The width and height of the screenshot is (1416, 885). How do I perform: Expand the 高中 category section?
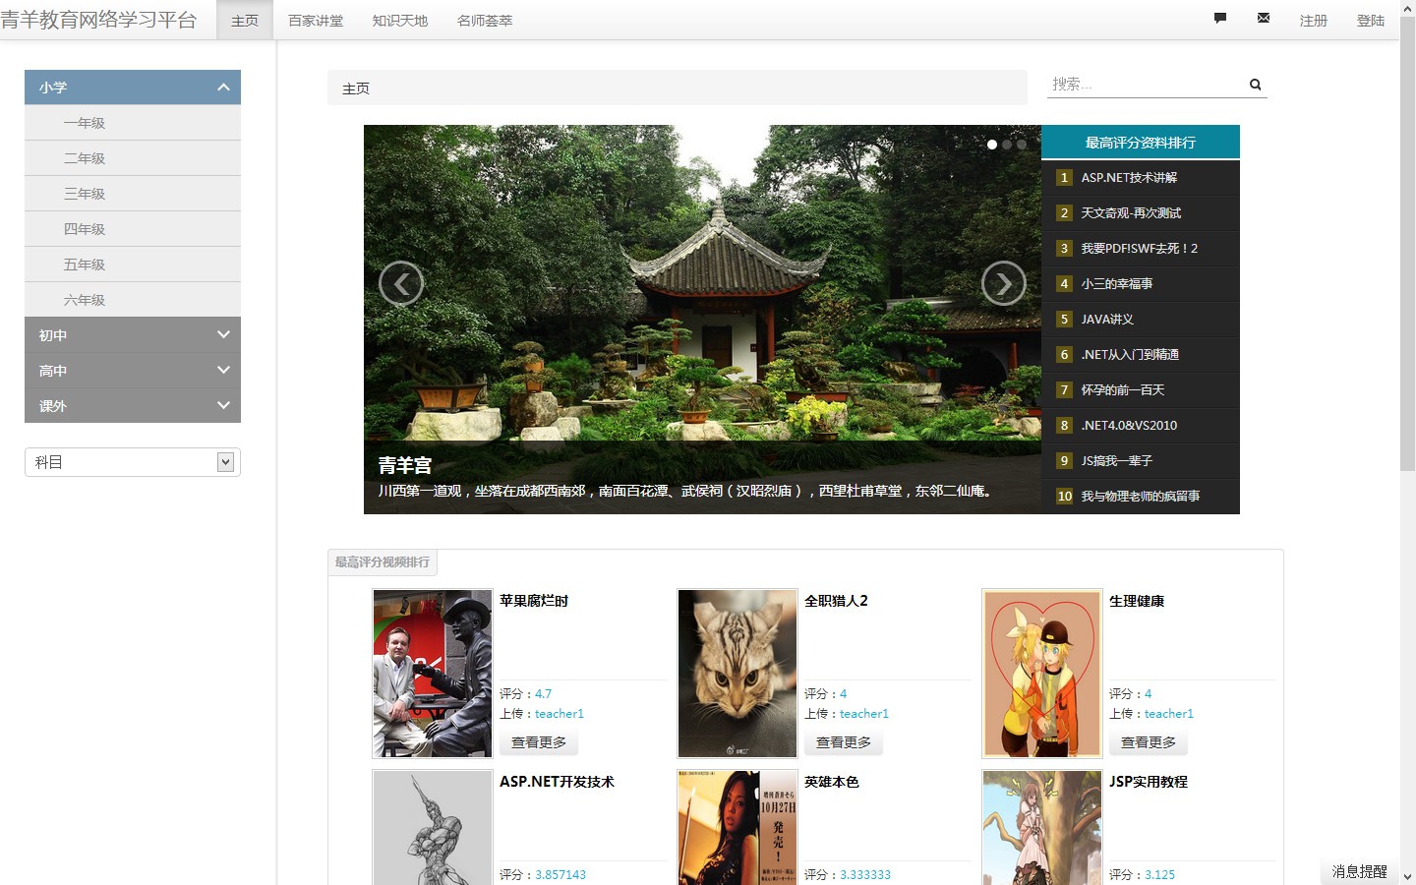pyautogui.click(x=133, y=371)
